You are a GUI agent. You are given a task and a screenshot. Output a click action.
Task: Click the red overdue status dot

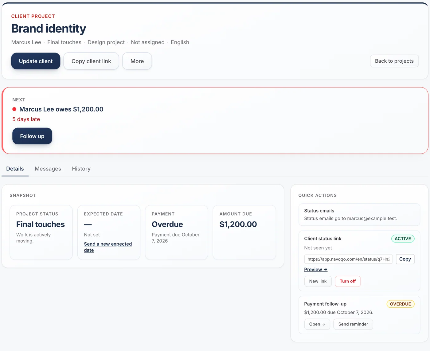click(14, 109)
